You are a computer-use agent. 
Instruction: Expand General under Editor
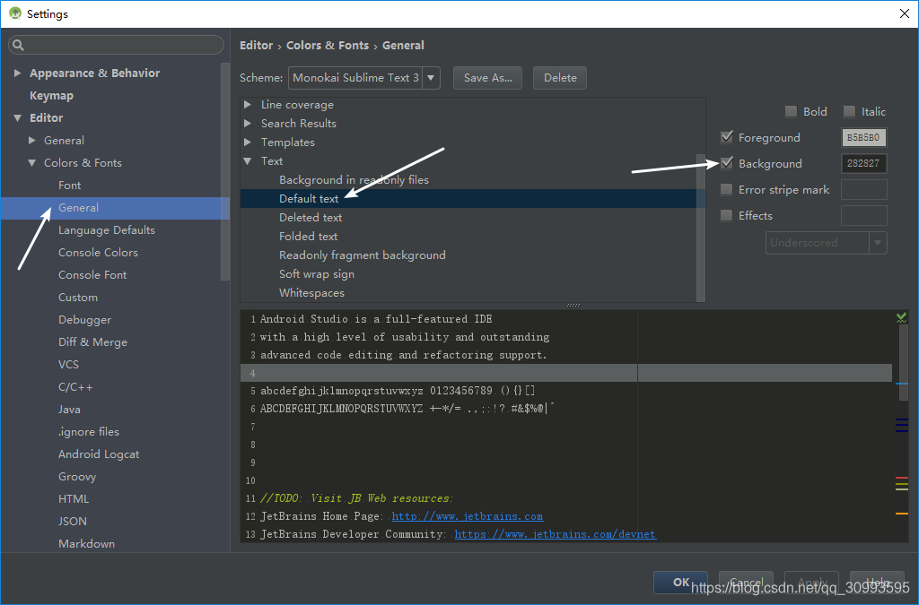point(32,141)
